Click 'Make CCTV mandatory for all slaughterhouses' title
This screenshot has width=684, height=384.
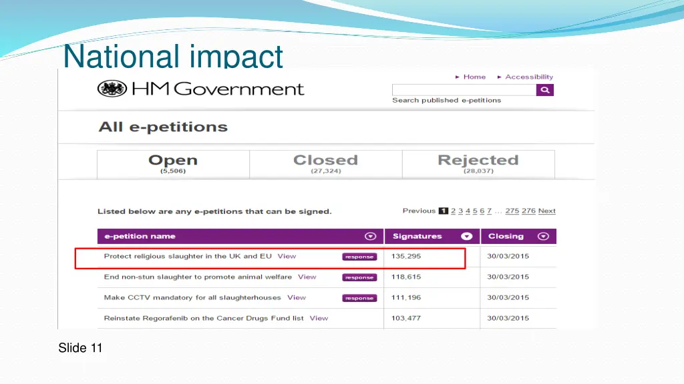click(x=192, y=297)
